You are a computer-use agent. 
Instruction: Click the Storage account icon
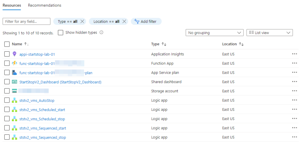[x=14, y=91]
